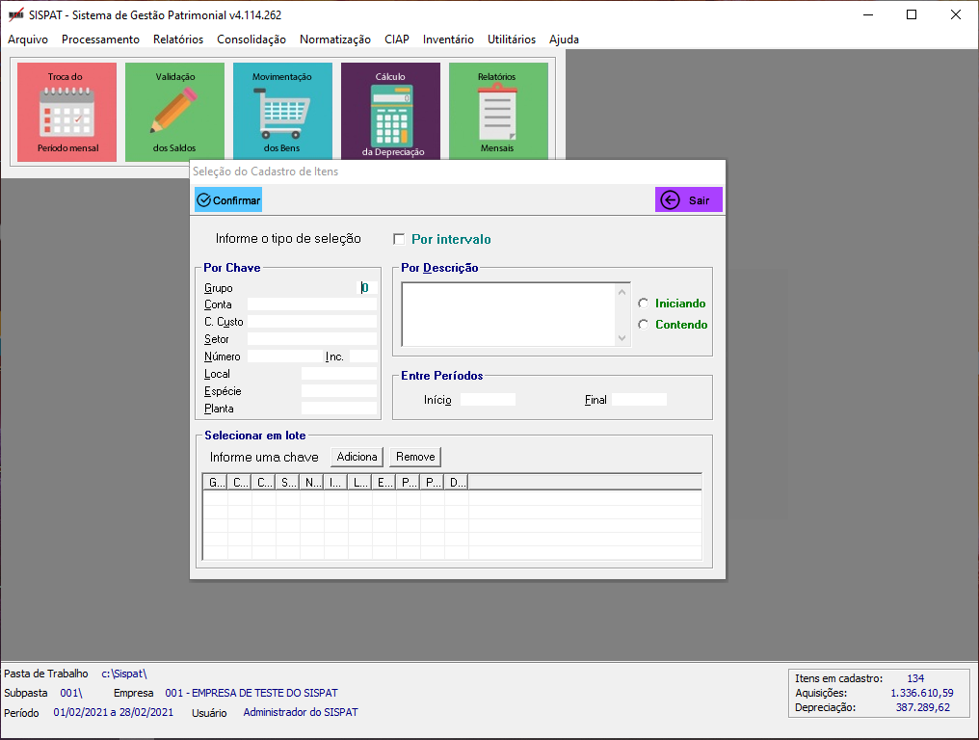The image size is (979, 740).
Task: Click the Conta input field
Action: pyautogui.click(x=311, y=304)
